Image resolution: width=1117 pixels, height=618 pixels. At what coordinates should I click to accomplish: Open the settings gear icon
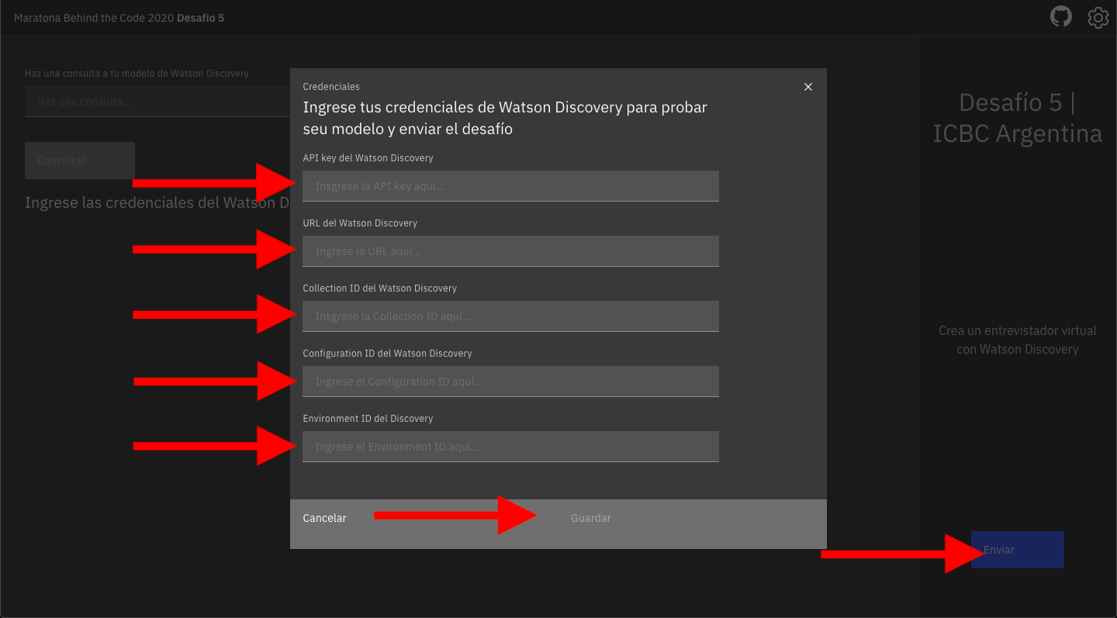[1098, 17]
